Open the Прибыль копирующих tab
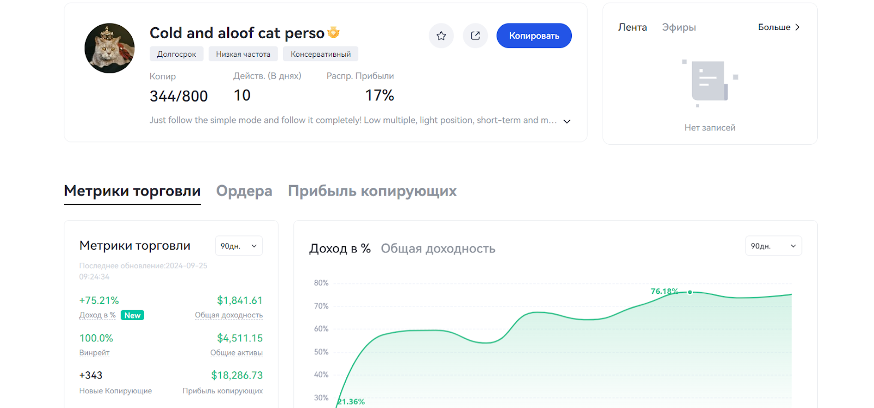This screenshot has height=408, width=874. coord(372,191)
